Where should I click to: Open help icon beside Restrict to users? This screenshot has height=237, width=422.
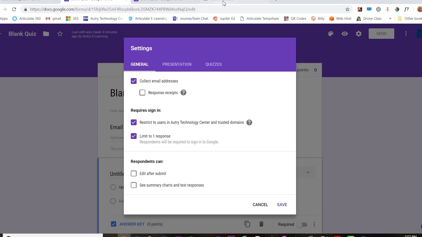[x=249, y=122]
